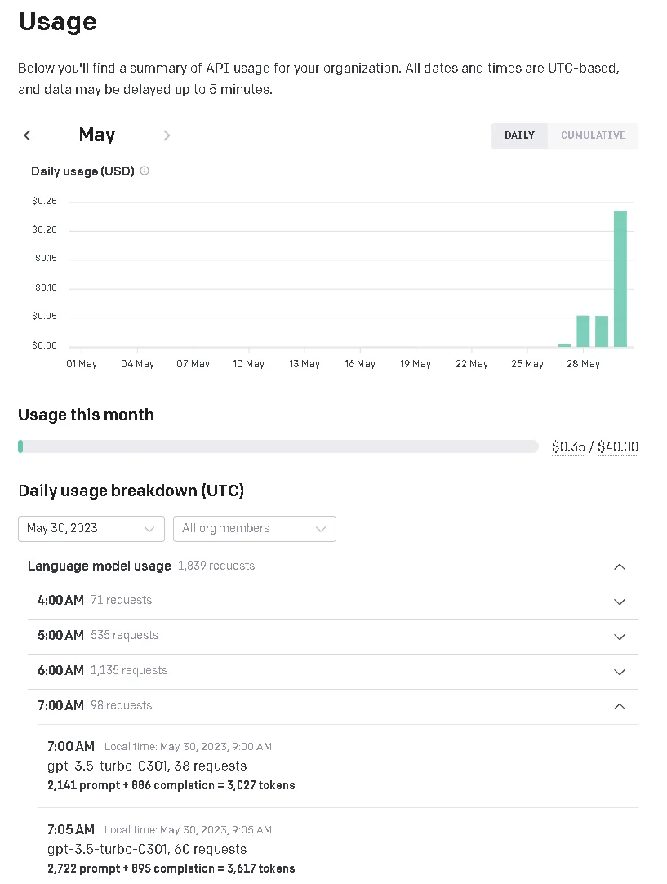Open the All org members dropdown
This screenshot has width=667, height=884.
(254, 529)
